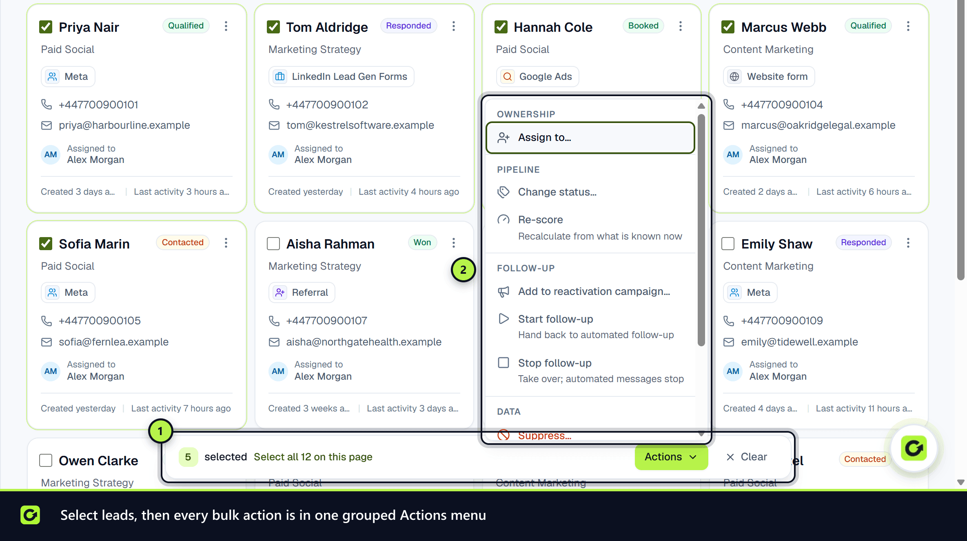The height and width of the screenshot is (541, 967).
Task: Click email icon next to tom@kestrelsoftware.example
Action: tap(274, 125)
